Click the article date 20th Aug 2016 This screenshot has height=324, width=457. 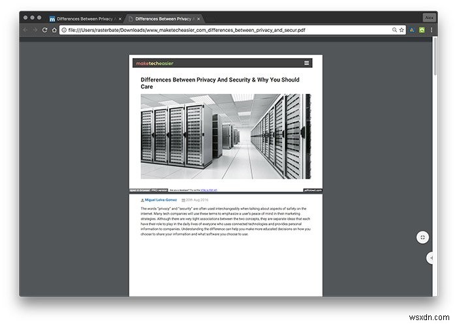(x=197, y=200)
